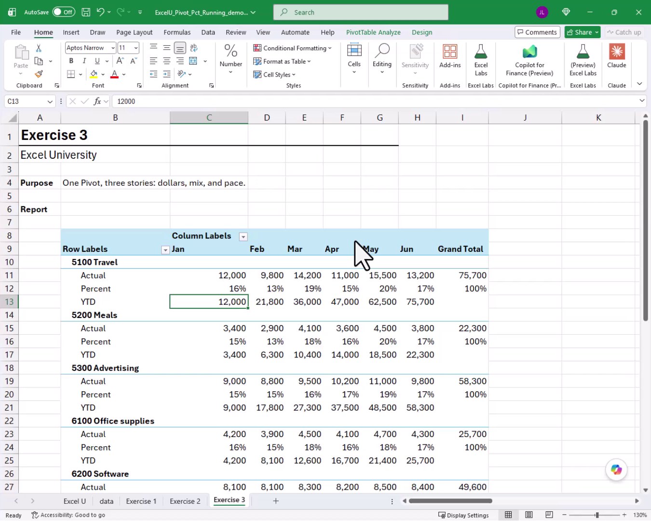Open the Formulas ribbon tab
The image size is (651, 521).
point(177,32)
